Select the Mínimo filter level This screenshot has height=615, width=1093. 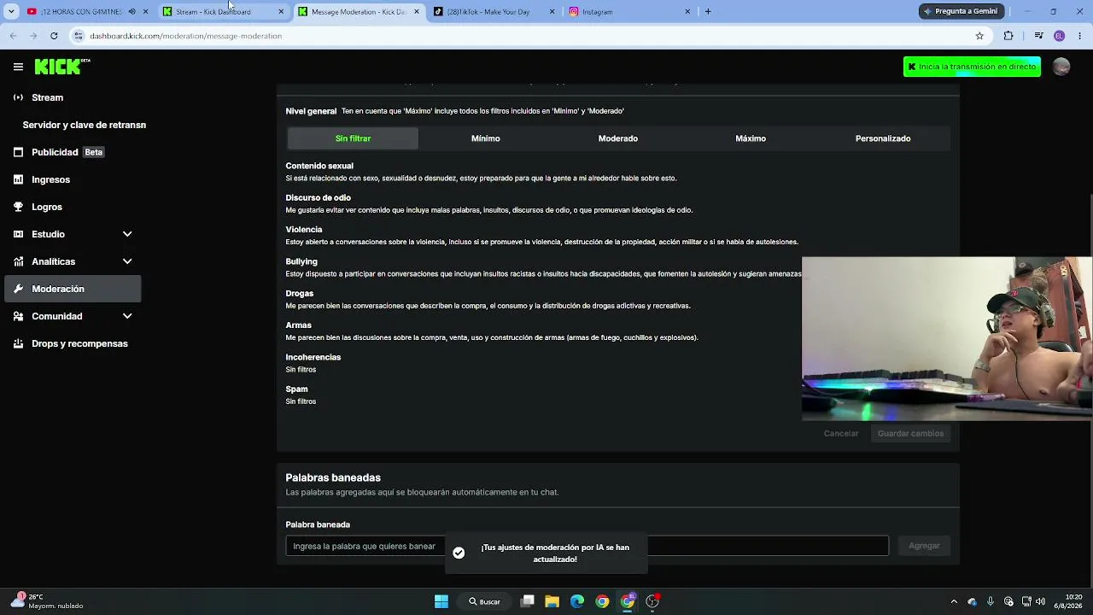tap(485, 138)
